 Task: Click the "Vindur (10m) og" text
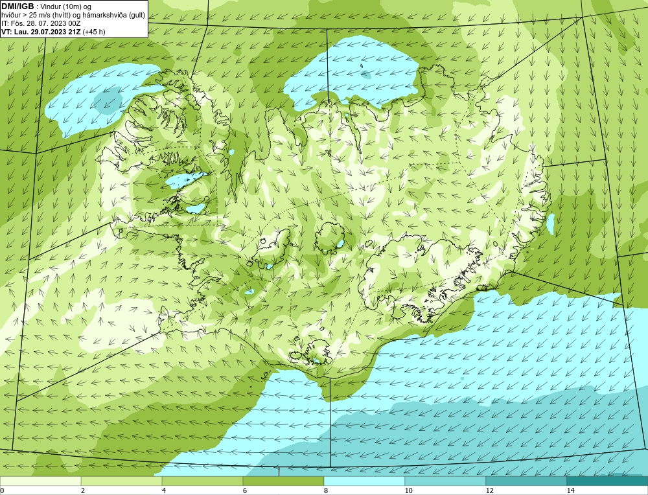pos(66,7)
